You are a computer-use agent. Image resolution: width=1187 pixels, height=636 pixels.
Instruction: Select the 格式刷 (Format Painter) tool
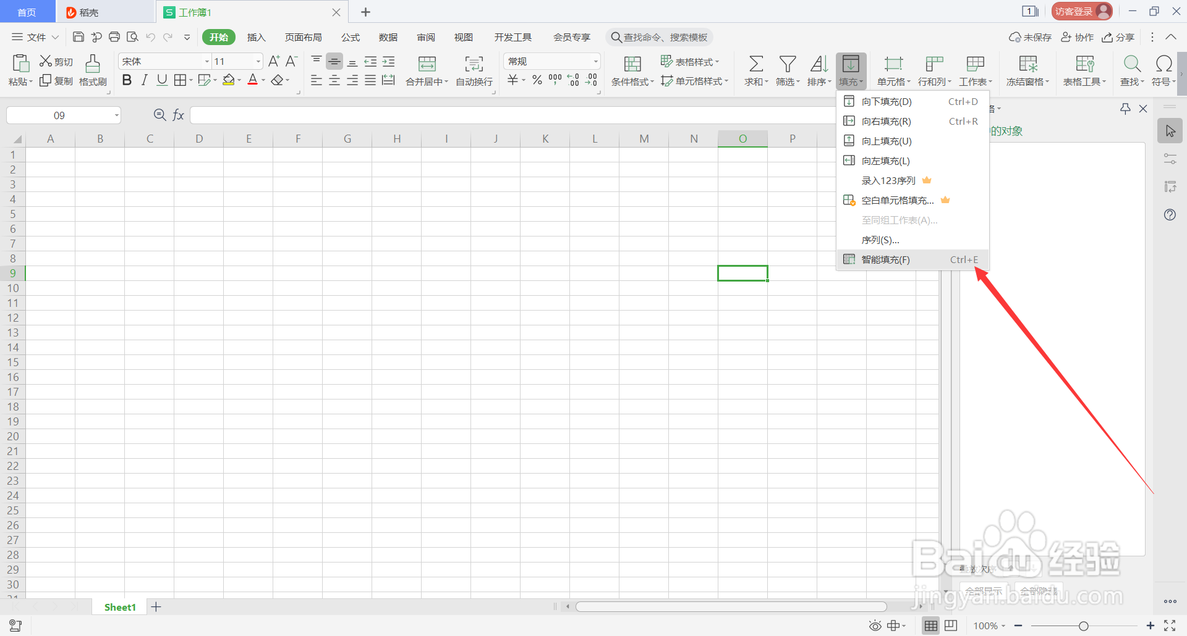tap(91, 70)
